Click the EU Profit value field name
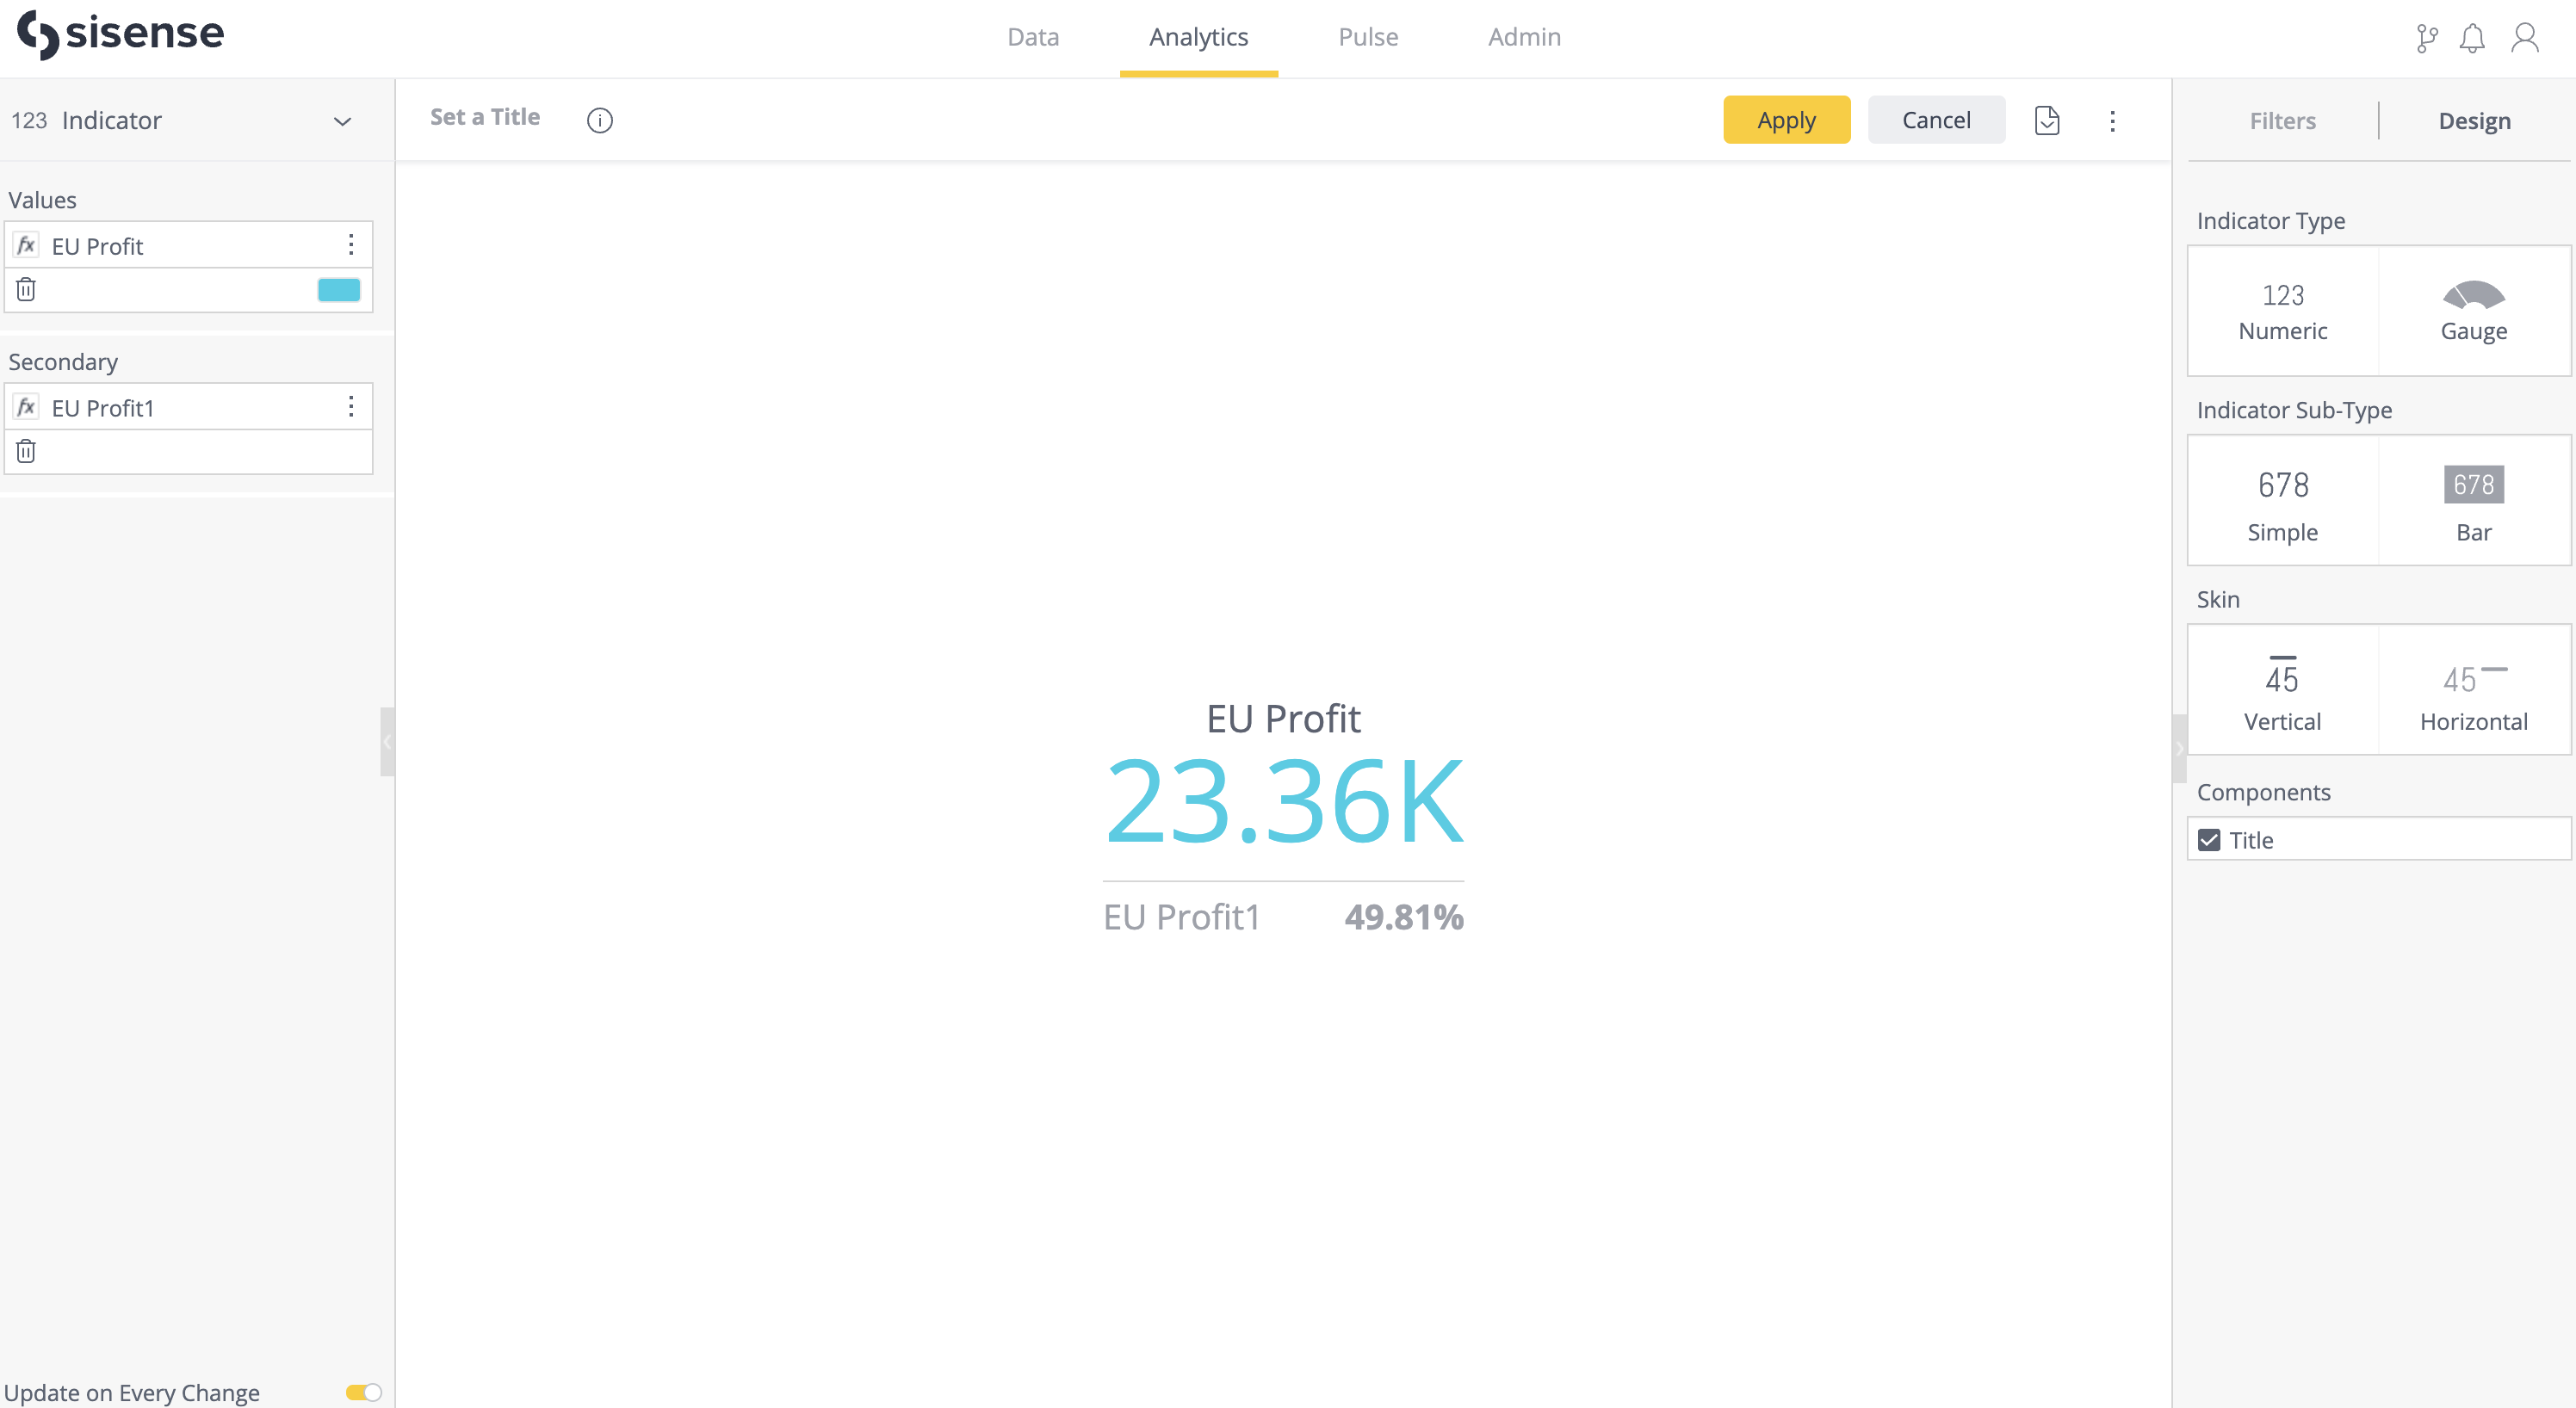The width and height of the screenshot is (2576, 1408). click(97, 246)
